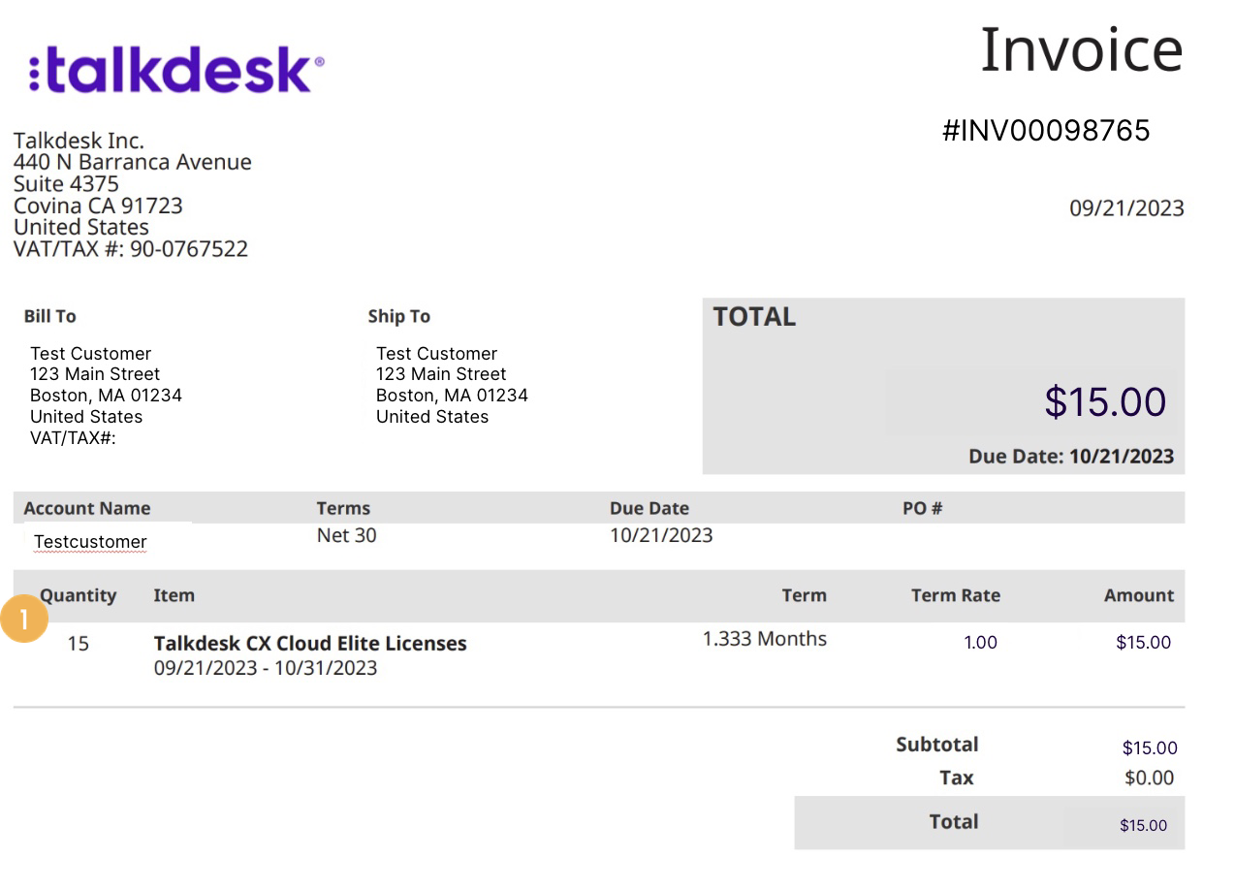Click the "Term" column header
This screenshot has height=890, width=1235.
(805, 595)
